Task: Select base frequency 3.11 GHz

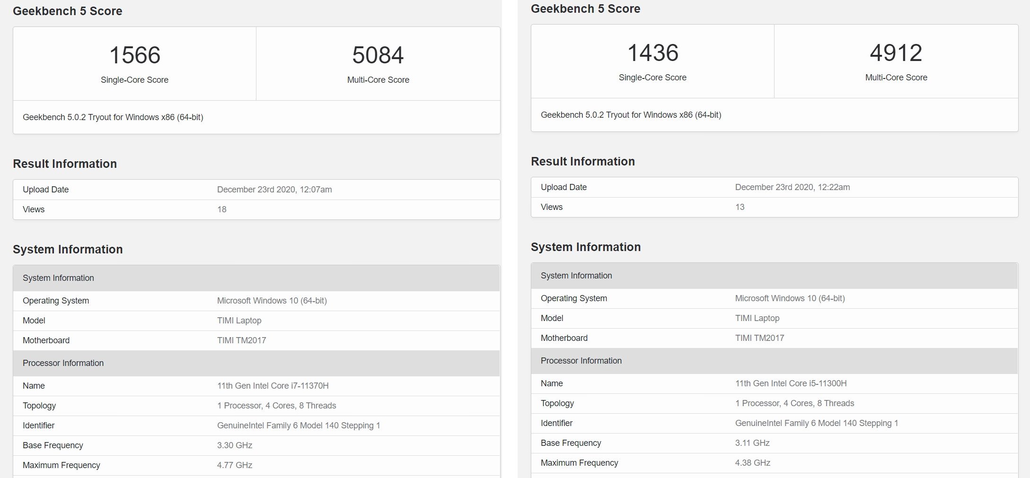Action: pyautogui.click(x=752, y=443)
